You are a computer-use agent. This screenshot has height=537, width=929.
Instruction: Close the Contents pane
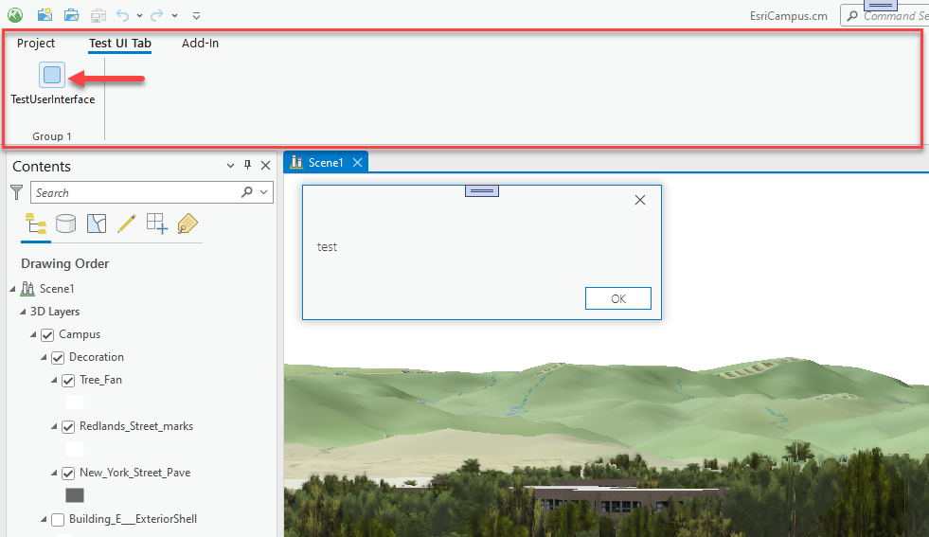(x=265, y=166)
